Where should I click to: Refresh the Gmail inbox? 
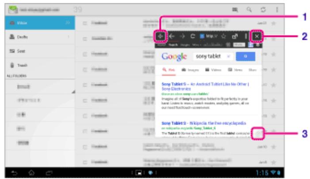point(263,10)
